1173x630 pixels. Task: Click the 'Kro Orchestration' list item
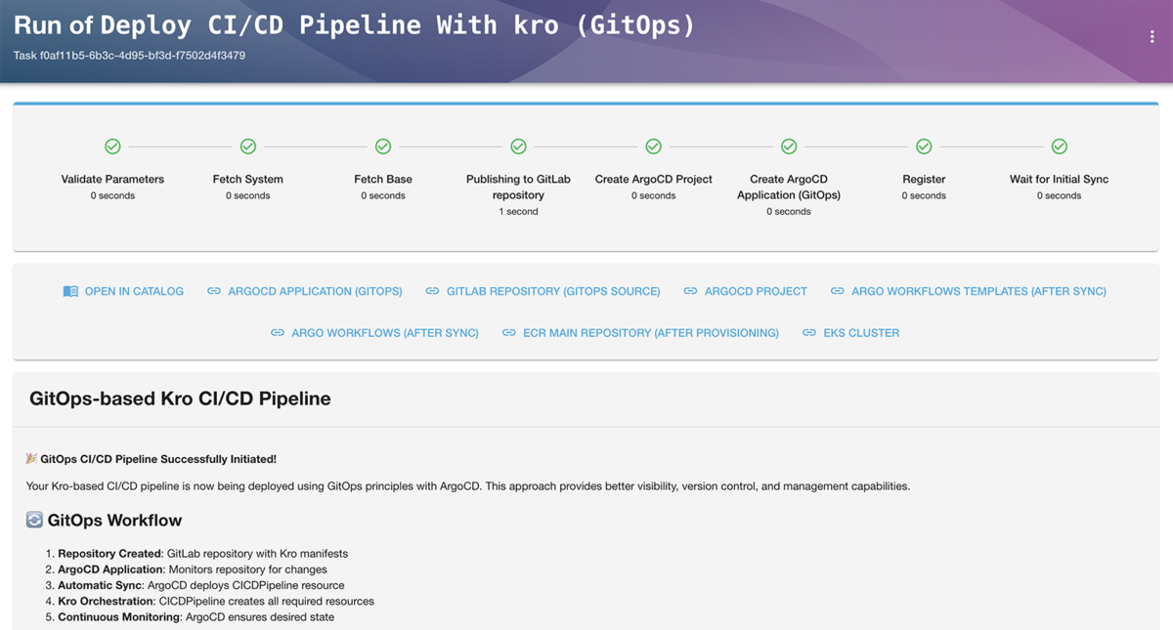pyautogui.click(x=216, y=601)
